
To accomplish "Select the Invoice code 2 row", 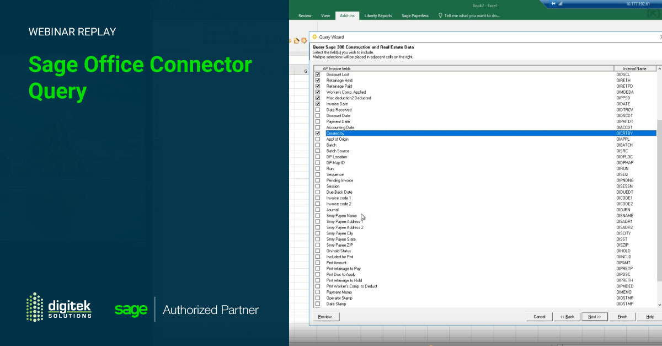I will [485, 204].
